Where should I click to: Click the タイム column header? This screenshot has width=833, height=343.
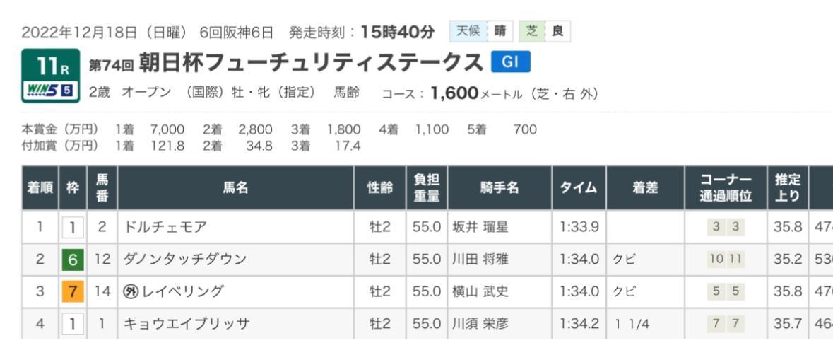coord(579,188)
